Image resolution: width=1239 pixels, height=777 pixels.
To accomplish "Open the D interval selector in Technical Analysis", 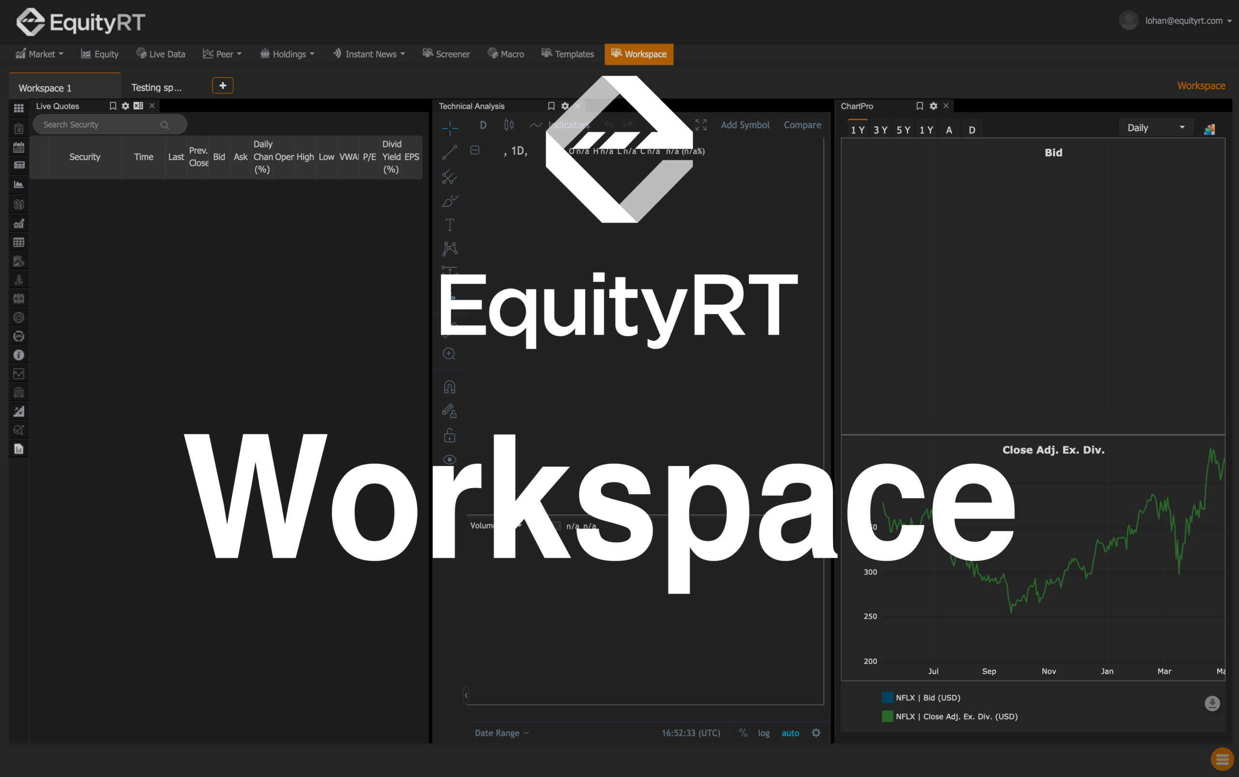I will pyautogui.click(x=483, y=125).
